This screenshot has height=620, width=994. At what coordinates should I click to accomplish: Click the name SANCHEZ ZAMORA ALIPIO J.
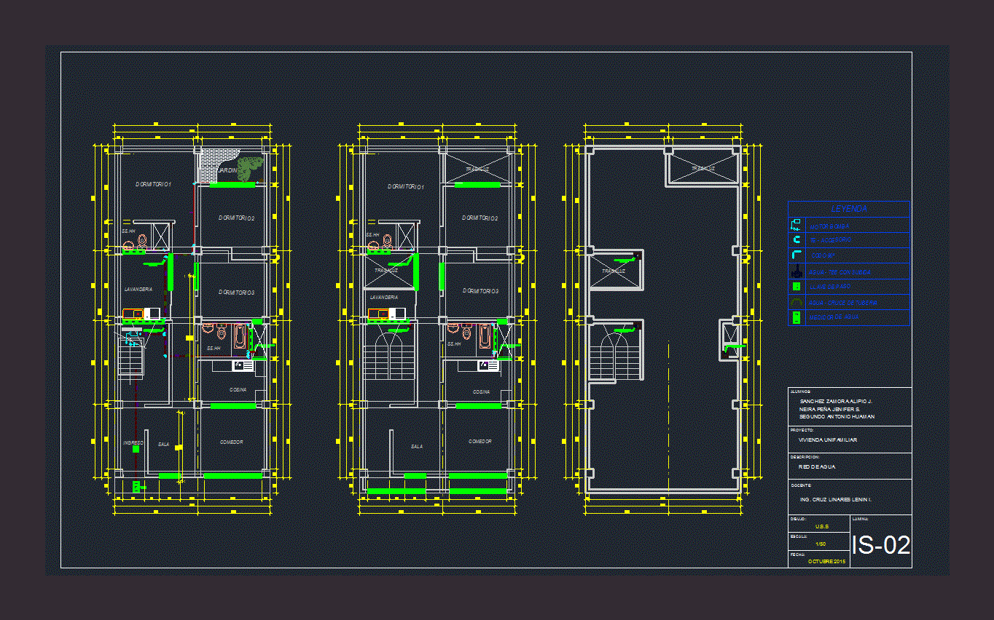click(836, 402)
